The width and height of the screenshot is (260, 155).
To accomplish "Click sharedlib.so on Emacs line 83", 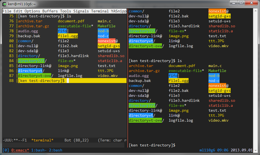I will pos(111,56).
